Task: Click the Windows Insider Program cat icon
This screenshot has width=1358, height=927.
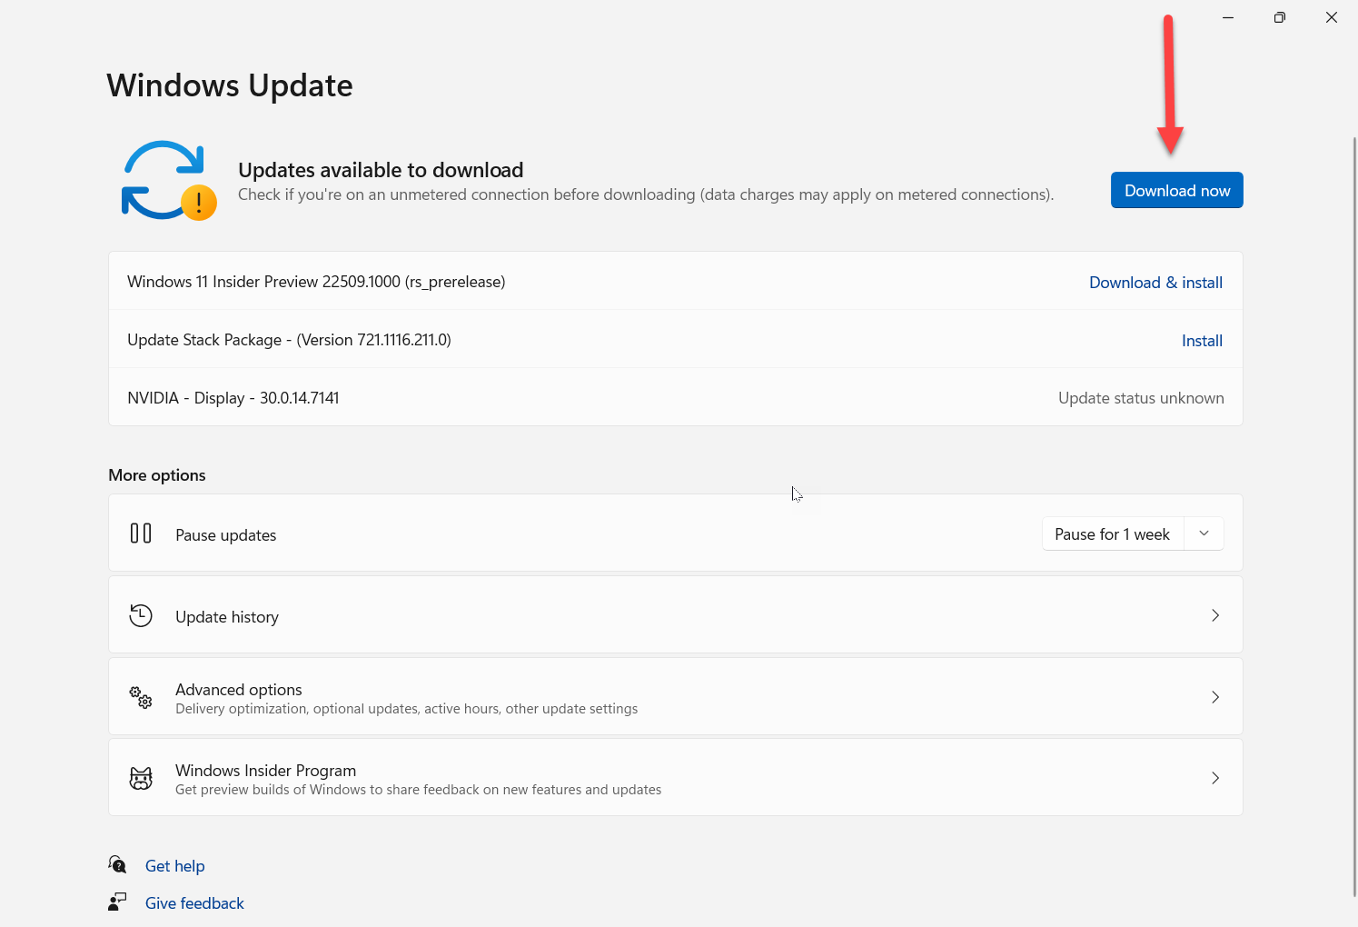Action: click(x=141, y=778)
